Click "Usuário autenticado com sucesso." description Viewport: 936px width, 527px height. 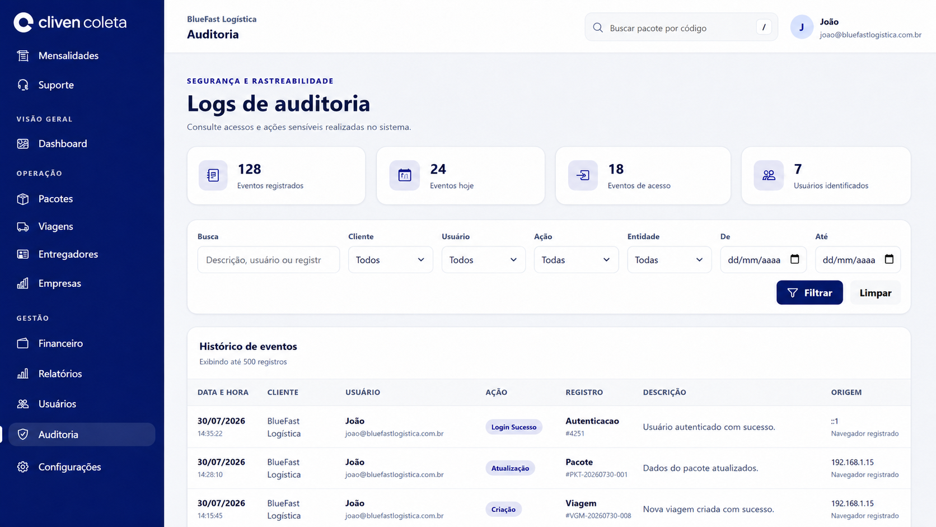click(709, 427)
